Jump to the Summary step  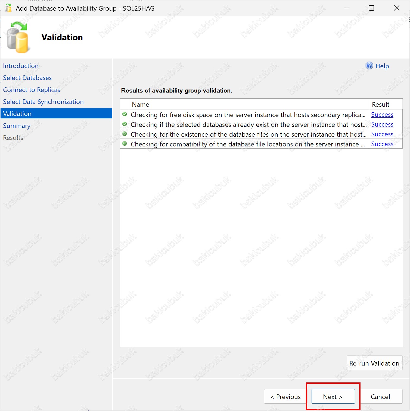(x=17, y=126)
